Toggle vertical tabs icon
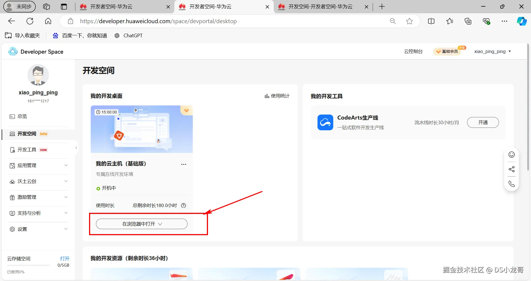Viewport: 531px width, 281px height. [64, 7]
